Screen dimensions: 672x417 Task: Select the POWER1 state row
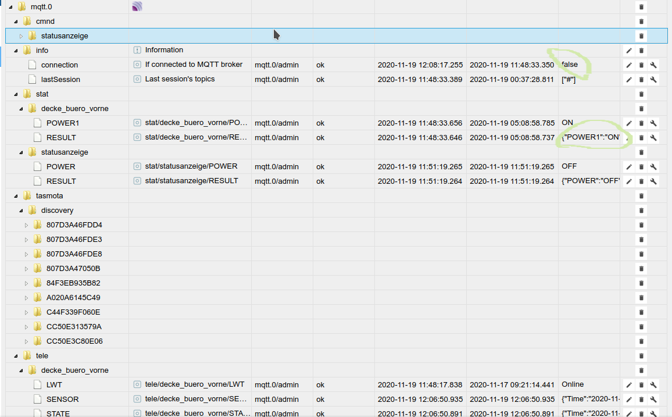tap(63, 123)
